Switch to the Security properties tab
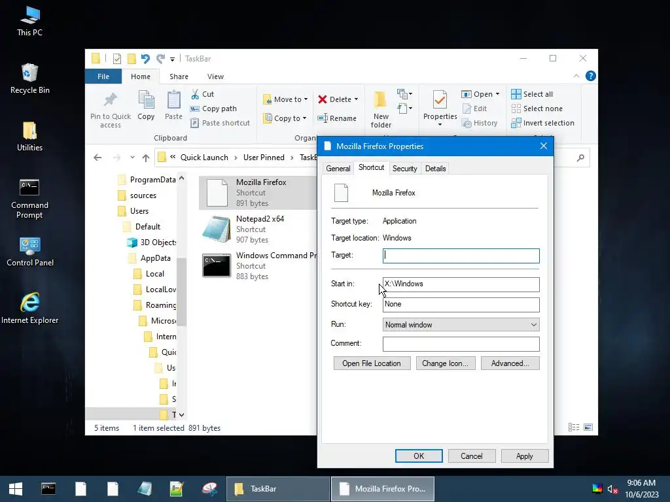 404,169
